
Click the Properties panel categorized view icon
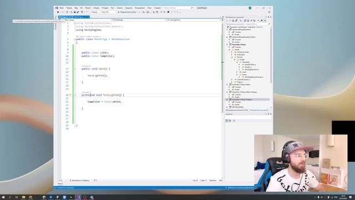click(227, 121)
